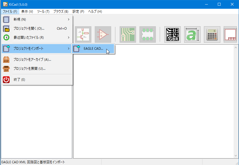Select プロジェクトを開く (O)... menu entry

coord(37,29)
